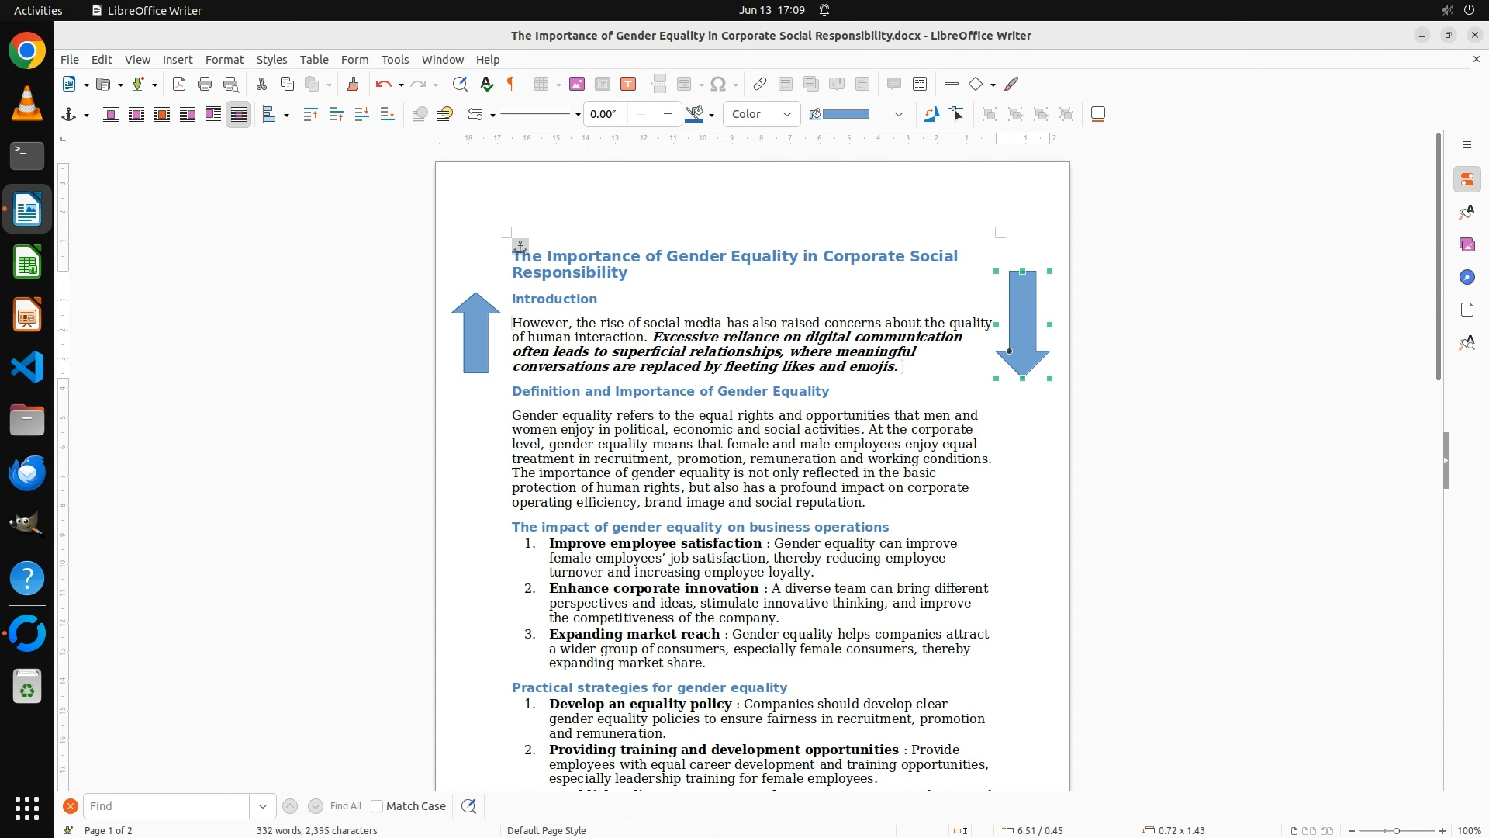The height and width of the screenshot is (838, 1489).
Task: Click the blue fill color swatch
Action: pyautogui.click(x=845, y=115)
